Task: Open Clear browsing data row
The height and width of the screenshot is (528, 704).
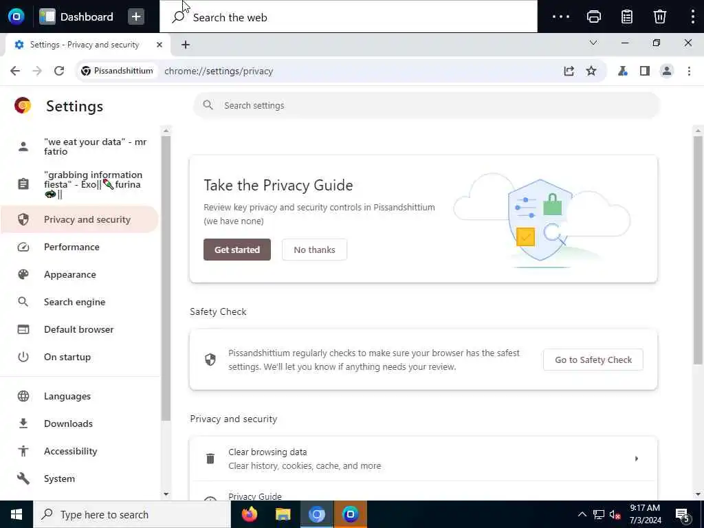Action: tap(423, 459)
